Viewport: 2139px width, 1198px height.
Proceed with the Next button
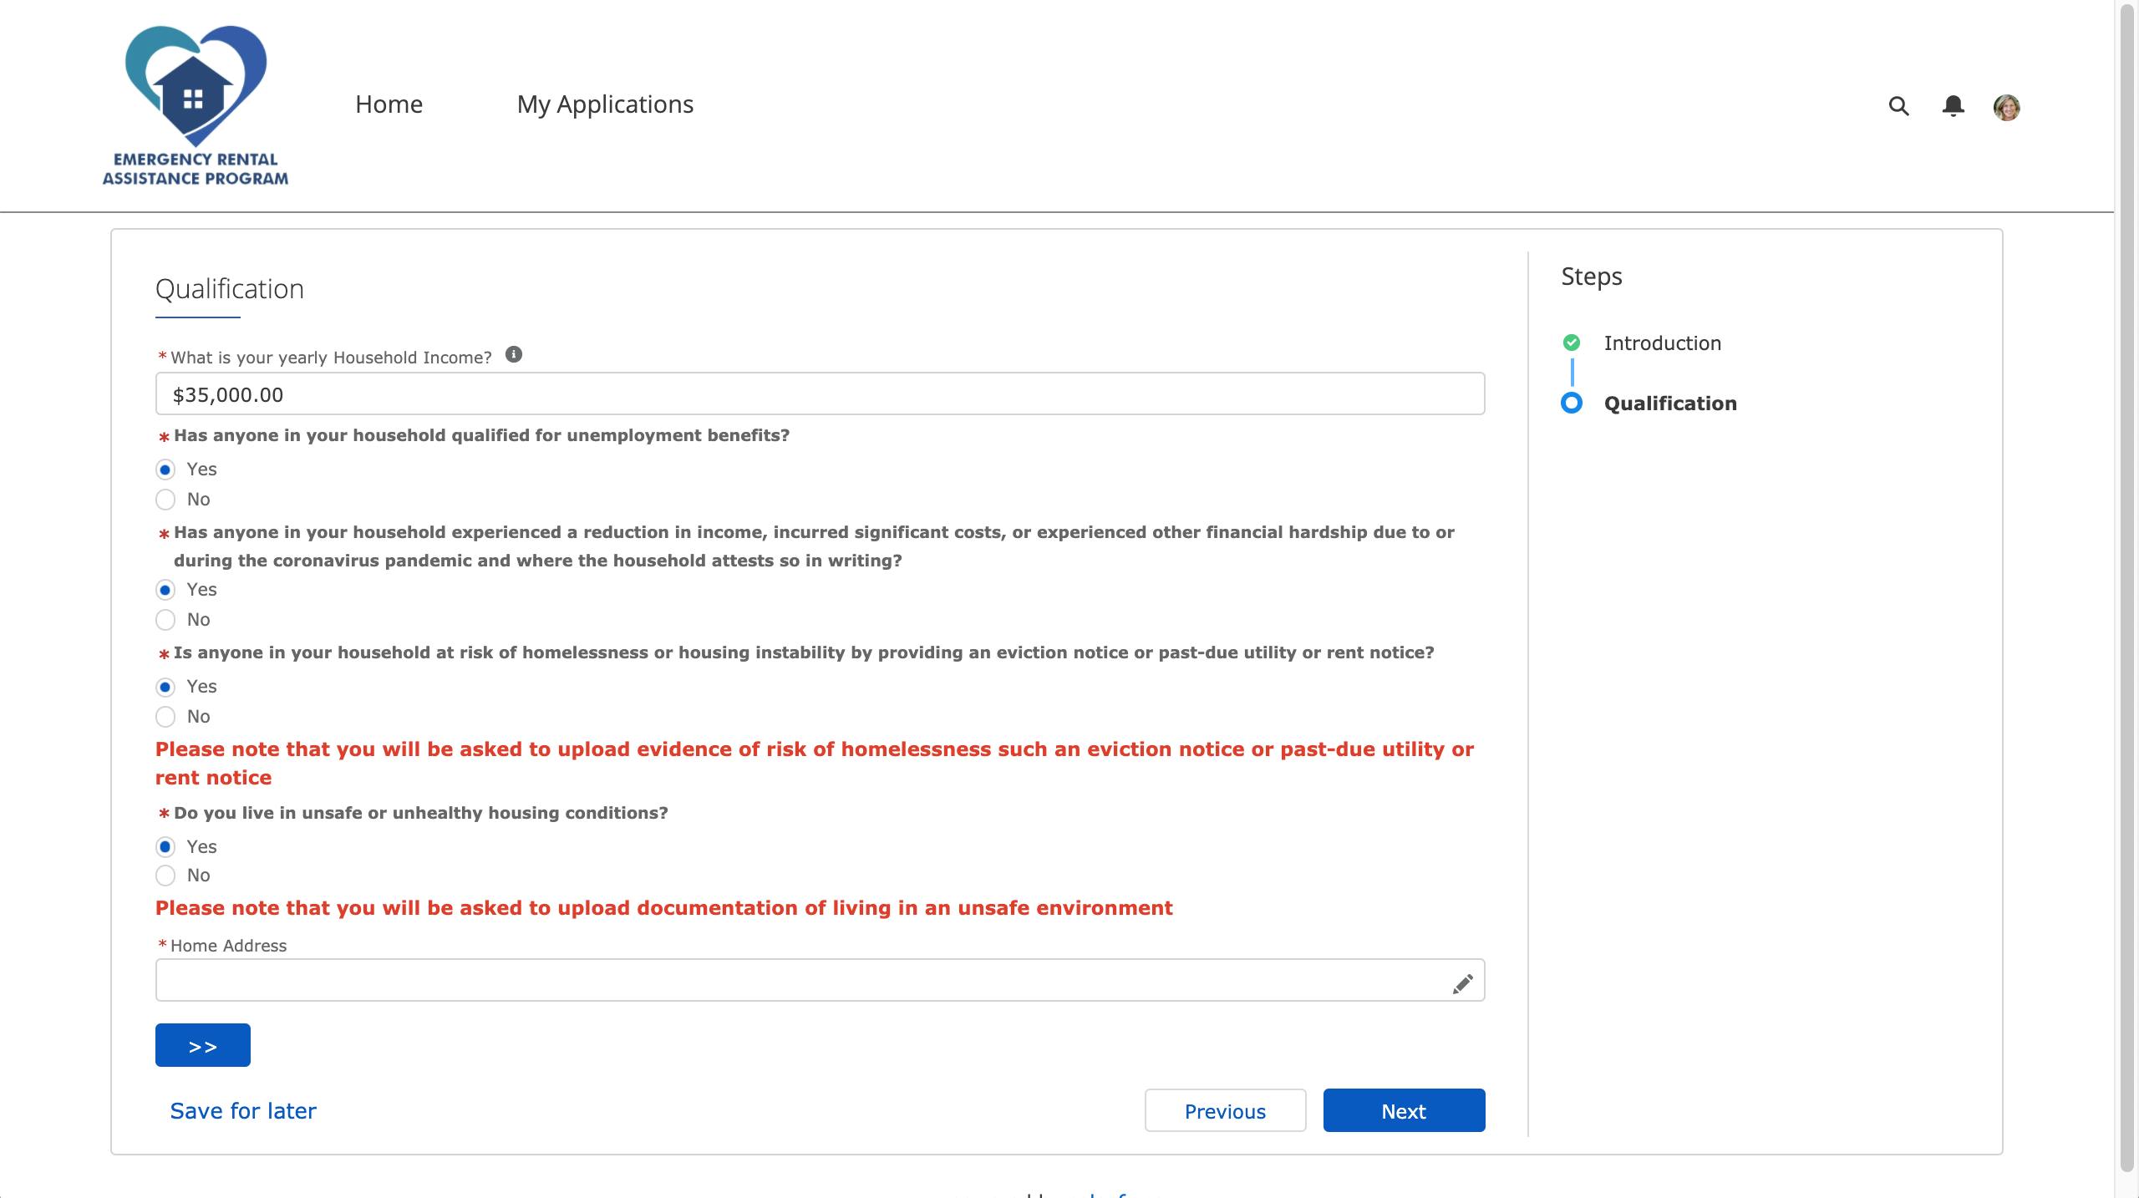[x=1404, y=1110]
